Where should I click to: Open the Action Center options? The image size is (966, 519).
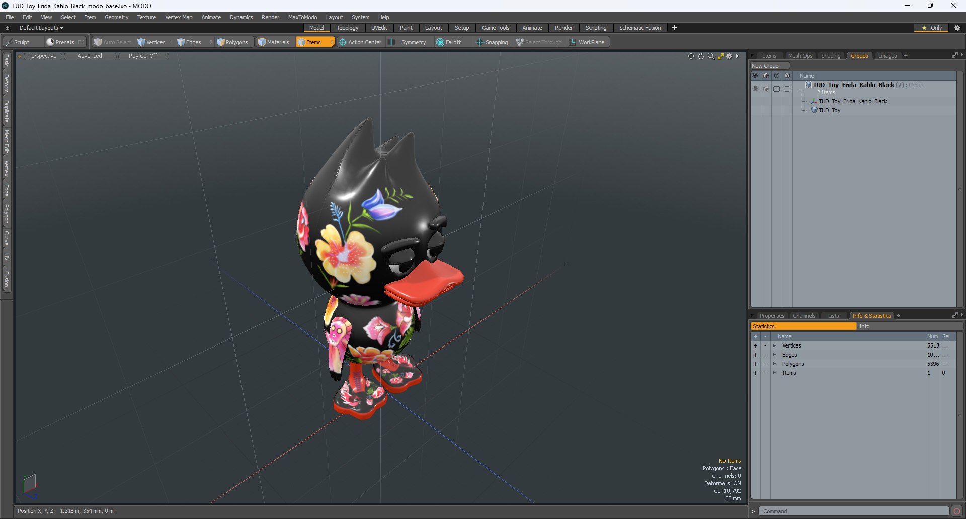360,42
